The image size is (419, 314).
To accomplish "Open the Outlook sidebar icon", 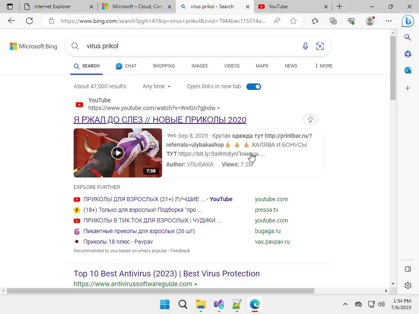I will pyautogui.click(x=408, y=70).
